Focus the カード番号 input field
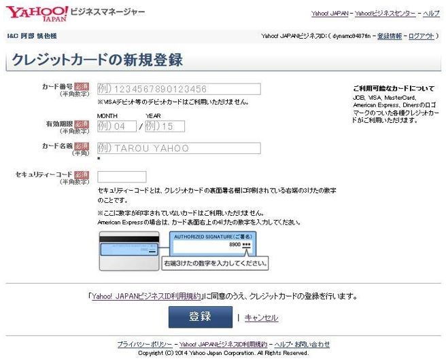Viewport: 446px width, 359px height. (x=179, y=89)
